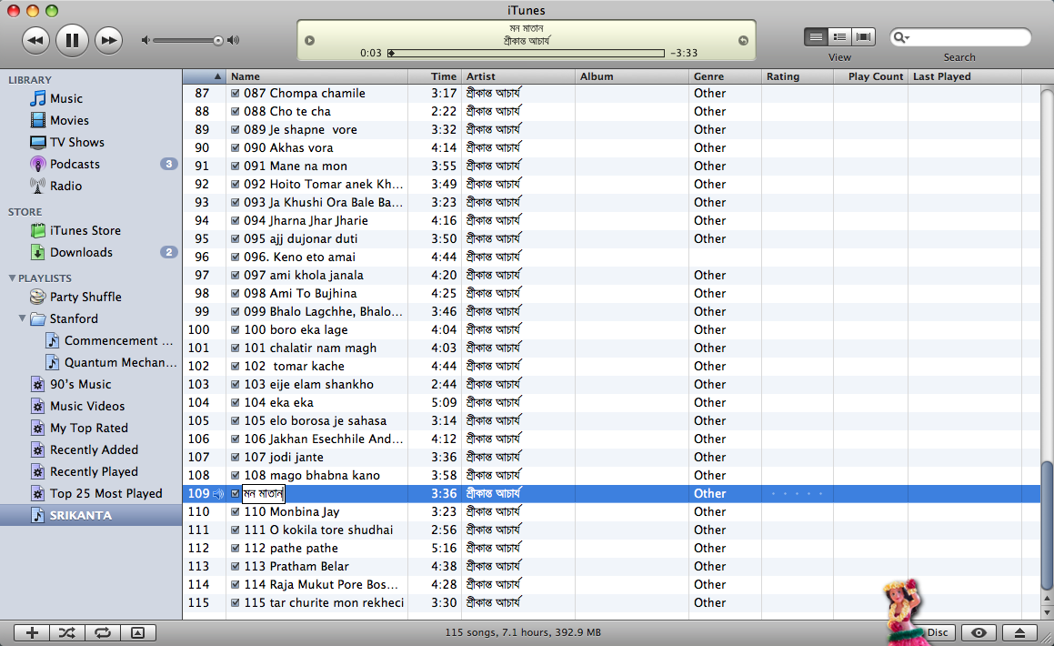Sort by the Time column
This screenshot has width=1054, height=646.
point(435,76)
